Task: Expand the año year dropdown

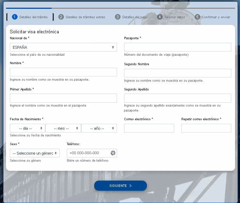Action: pos(99,128)
